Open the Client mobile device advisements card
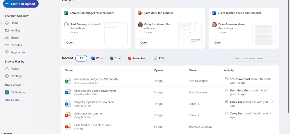 pyautogui.click(x=218, y=42)
